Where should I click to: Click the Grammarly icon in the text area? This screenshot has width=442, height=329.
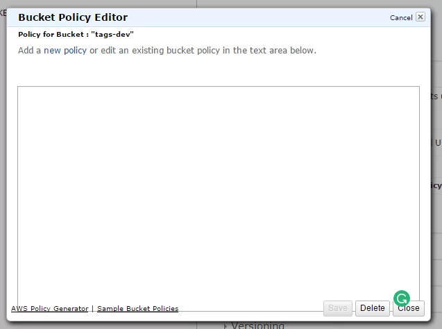click(x=401, y=298)
